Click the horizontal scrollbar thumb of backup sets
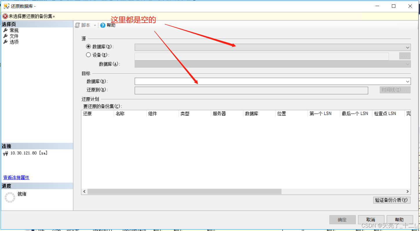Screen dimensions: 420x231 tap(184, 191)
